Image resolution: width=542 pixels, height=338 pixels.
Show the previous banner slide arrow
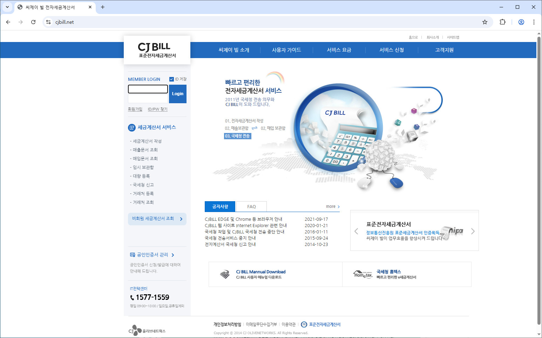click(x=356, y=231)
